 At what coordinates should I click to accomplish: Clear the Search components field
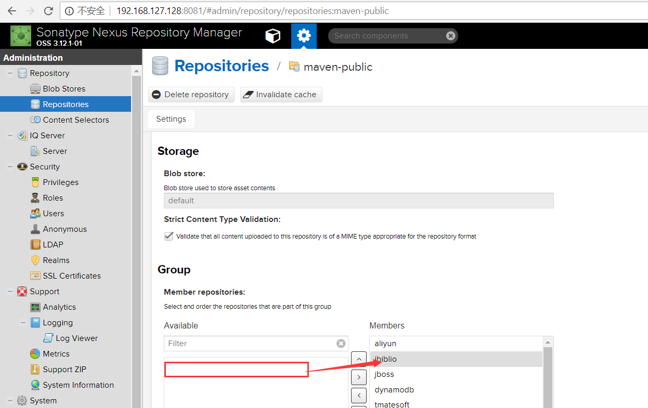click(x=450, y=36)
